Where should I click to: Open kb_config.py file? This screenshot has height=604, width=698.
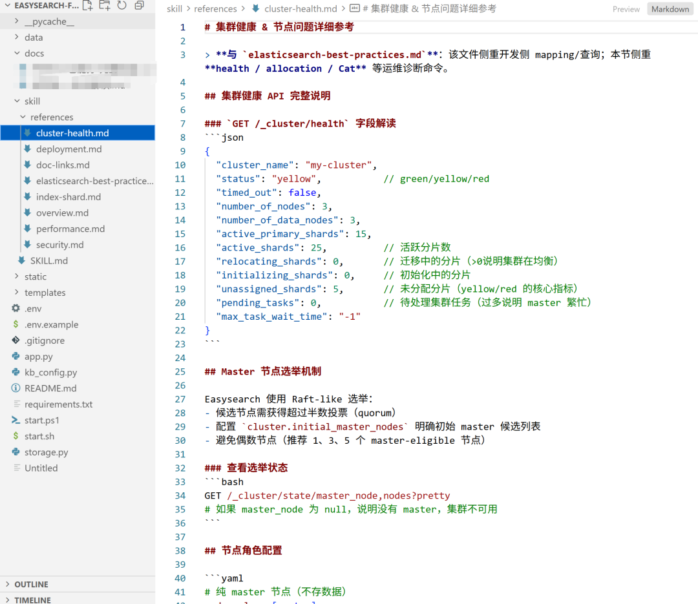pyautogui.click(x=51, y=373)
